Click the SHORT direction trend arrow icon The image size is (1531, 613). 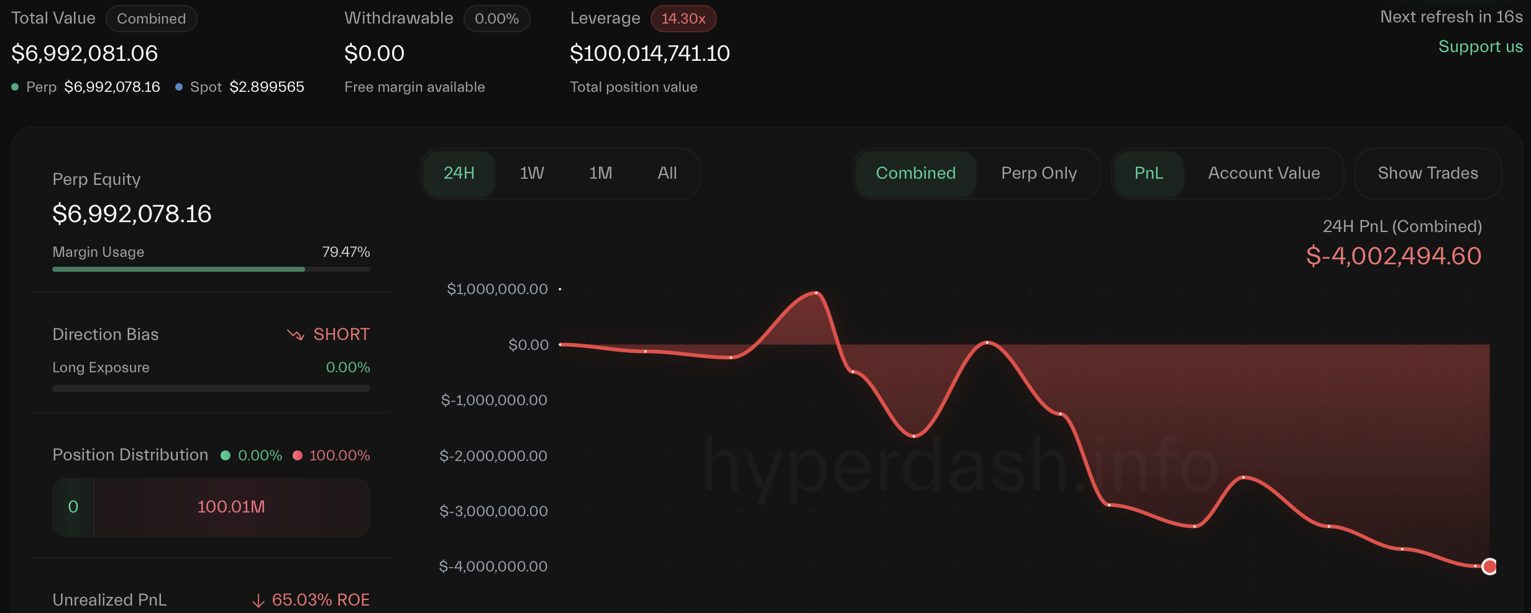tap(295, 335)
